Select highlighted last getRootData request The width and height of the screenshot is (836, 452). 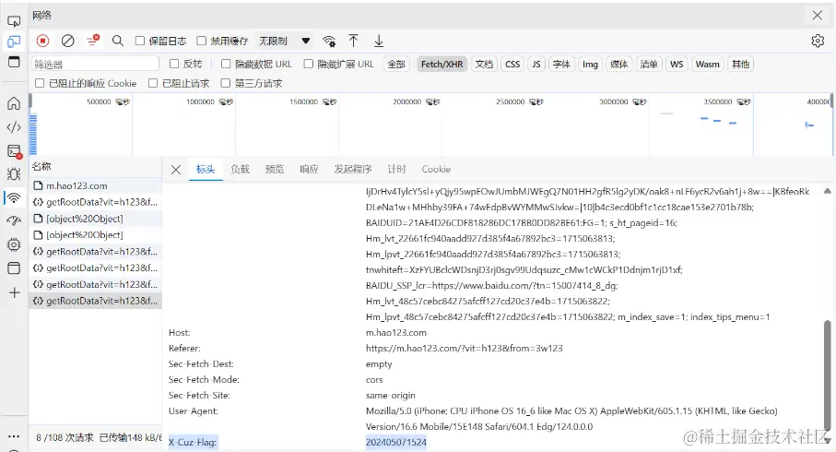(96, 301)
